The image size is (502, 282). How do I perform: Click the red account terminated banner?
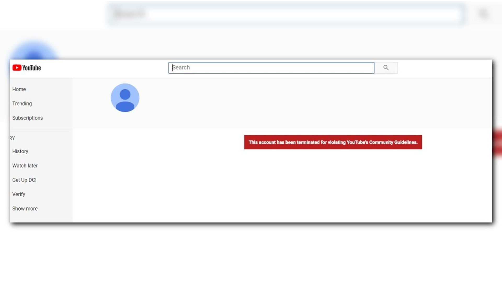(x=333, y=142)
